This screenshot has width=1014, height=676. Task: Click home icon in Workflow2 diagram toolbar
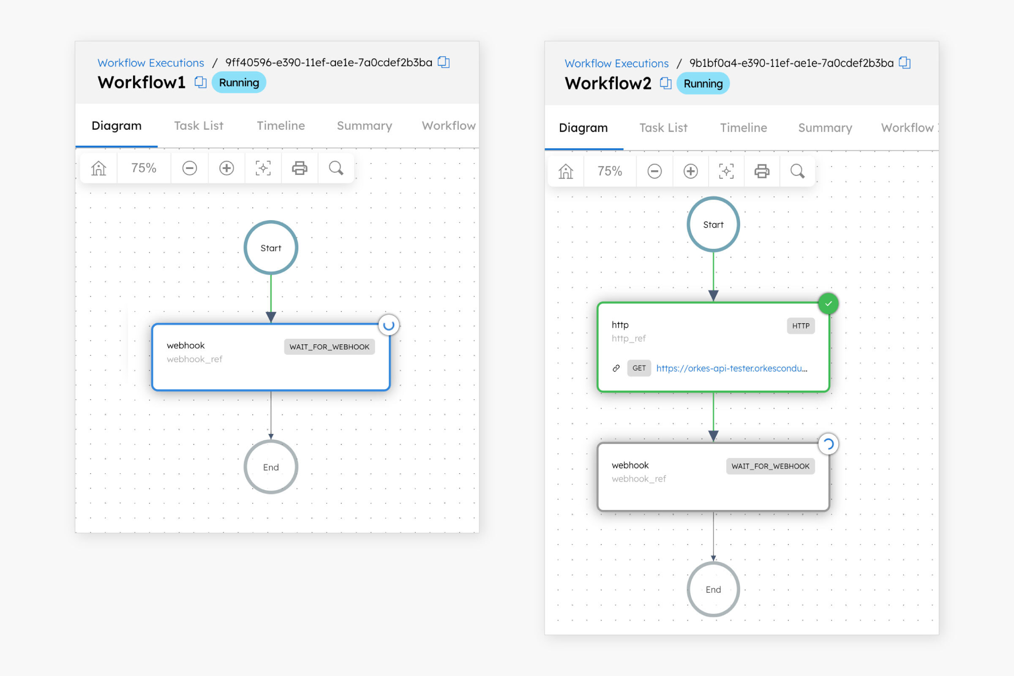point(566,171)
